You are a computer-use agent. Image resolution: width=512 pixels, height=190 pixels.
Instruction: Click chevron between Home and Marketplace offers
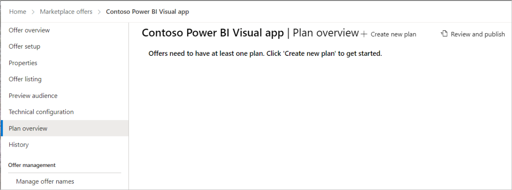(33, 12)
